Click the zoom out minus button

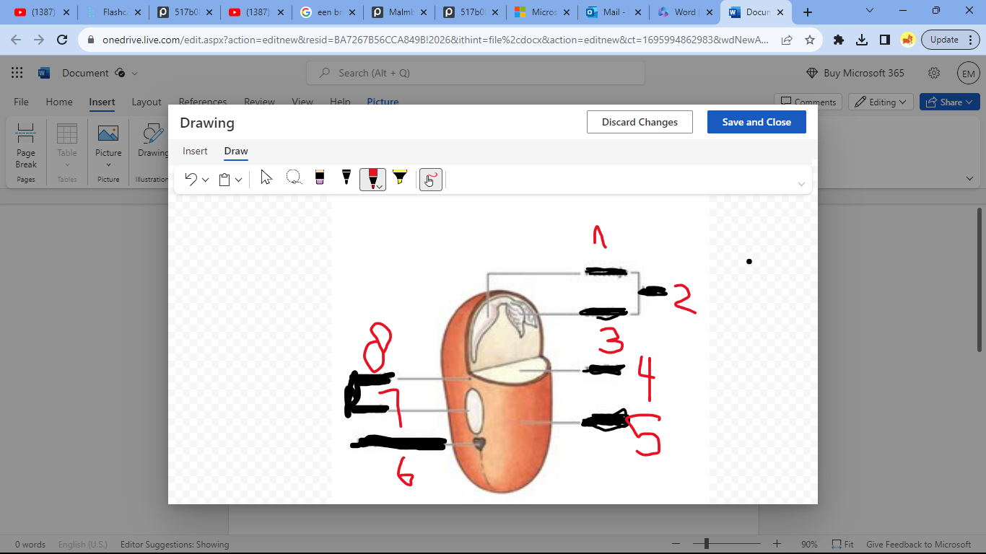click(x=676, y=544)
